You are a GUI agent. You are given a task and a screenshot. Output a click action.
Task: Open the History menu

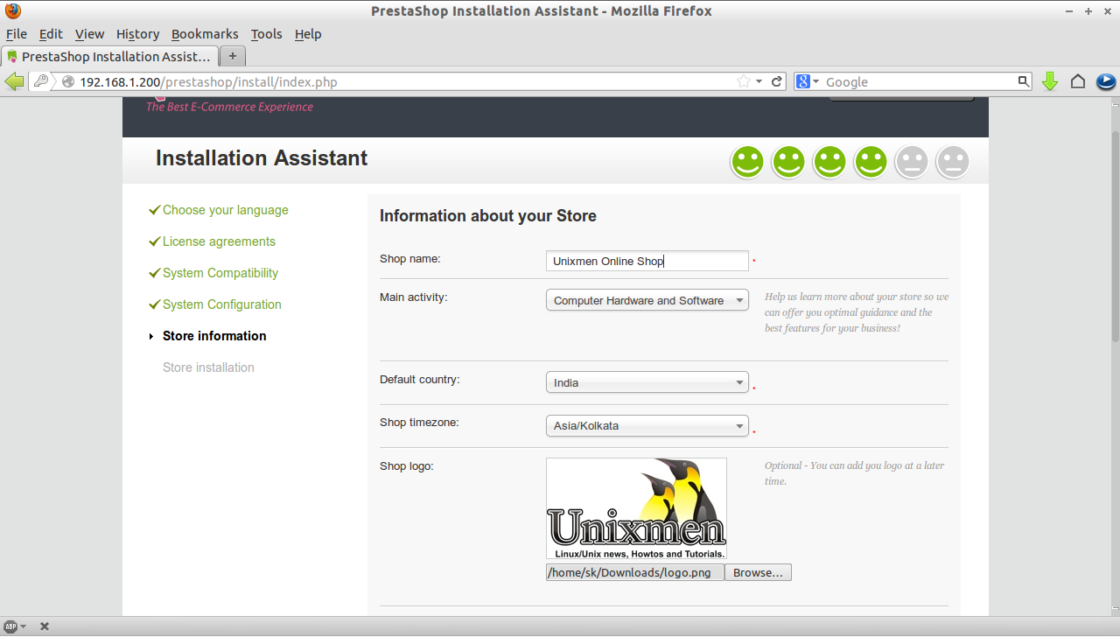[137, 34]
